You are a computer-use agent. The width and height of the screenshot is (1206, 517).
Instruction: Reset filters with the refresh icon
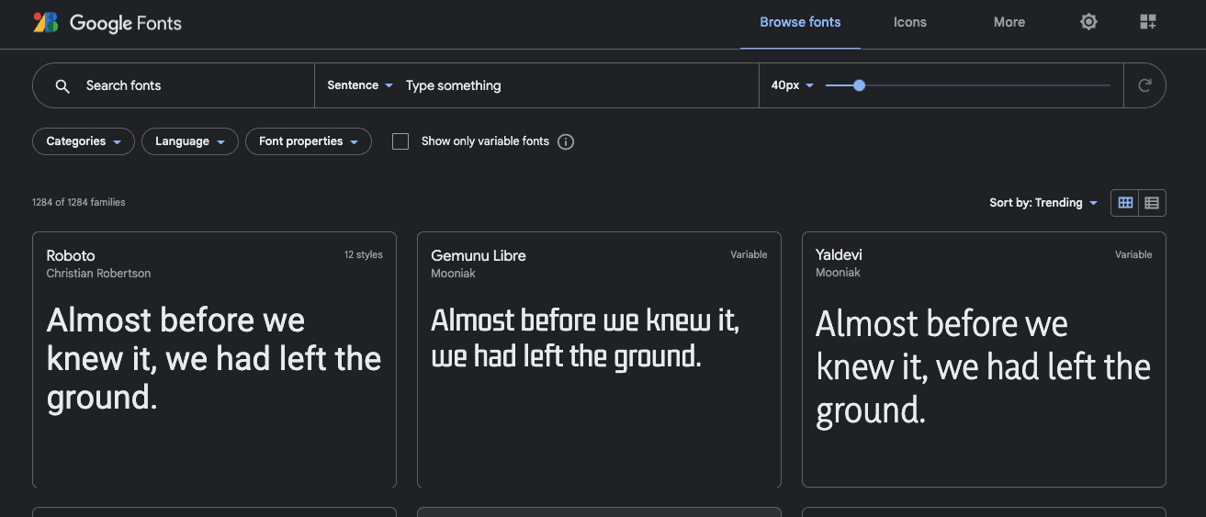tap(1144, 85)
